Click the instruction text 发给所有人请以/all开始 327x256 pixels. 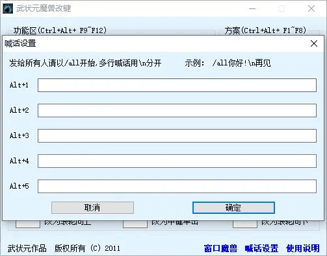[x=52, y=64]
